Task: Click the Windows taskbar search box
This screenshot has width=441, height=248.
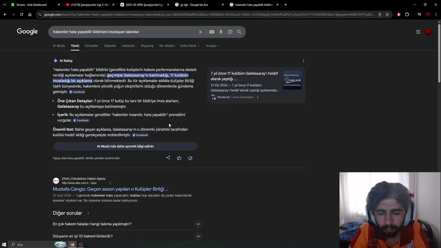Action: point(38,245)
